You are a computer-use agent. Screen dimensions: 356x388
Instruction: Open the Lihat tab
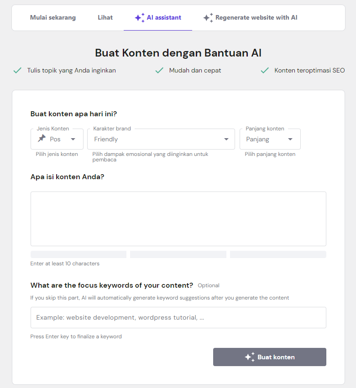[105, 17]
